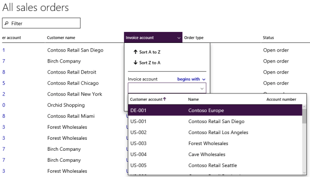Click Contoso Retail New York customer name

click(75, 94)
